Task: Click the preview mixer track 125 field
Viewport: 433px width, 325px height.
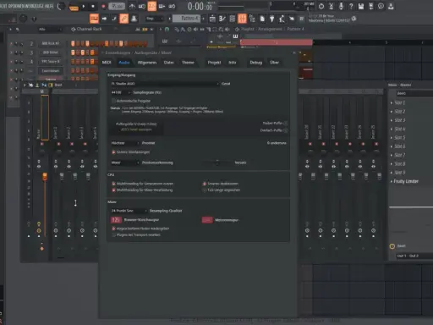Action: coord(116,220)
